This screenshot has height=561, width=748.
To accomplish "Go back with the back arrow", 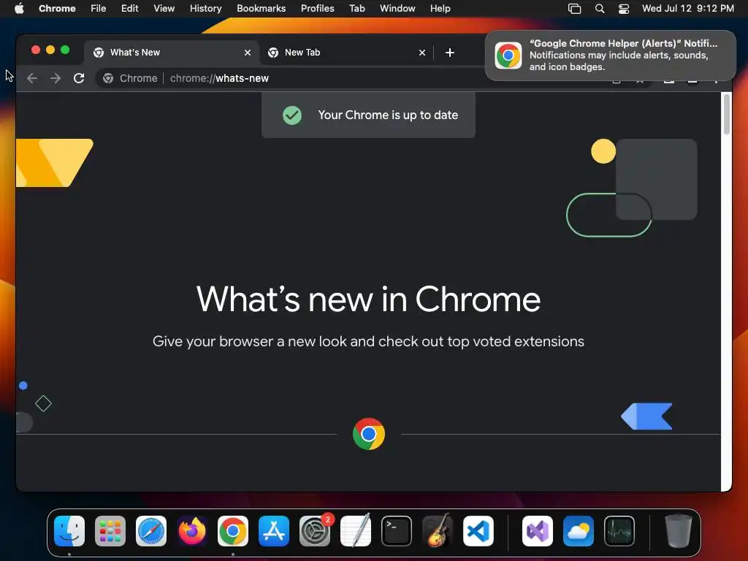I will (32, 78).
